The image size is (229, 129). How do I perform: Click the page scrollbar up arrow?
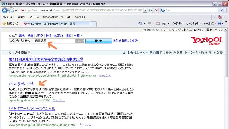point(226,30)
